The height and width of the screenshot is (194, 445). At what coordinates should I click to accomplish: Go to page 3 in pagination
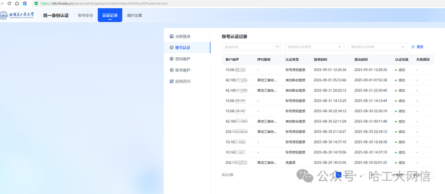355,175
